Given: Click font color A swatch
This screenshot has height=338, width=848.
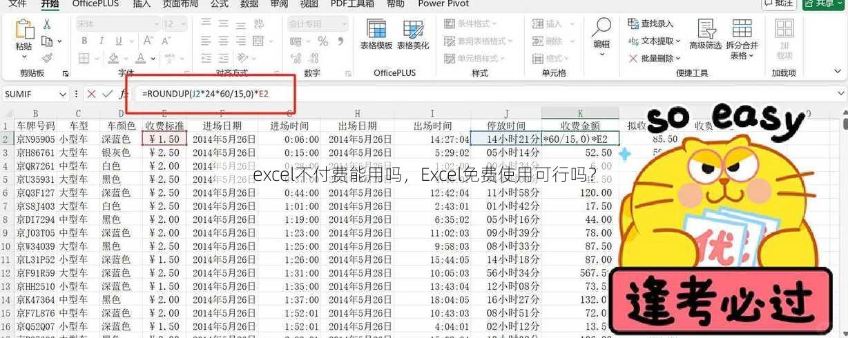Looking at the screenshot, I should pyautogui.click(x=140, y=59).
